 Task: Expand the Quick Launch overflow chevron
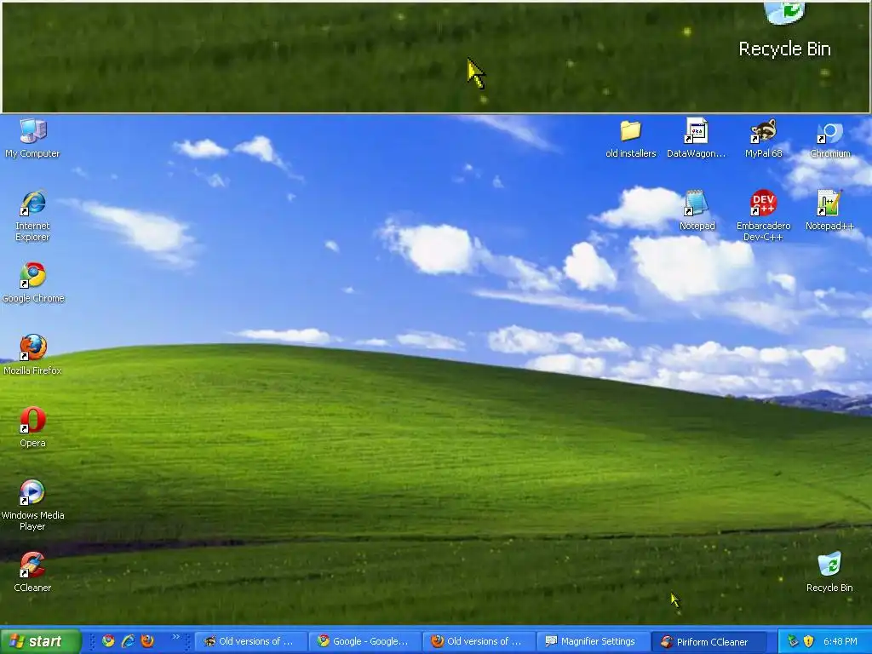(175, 637)
